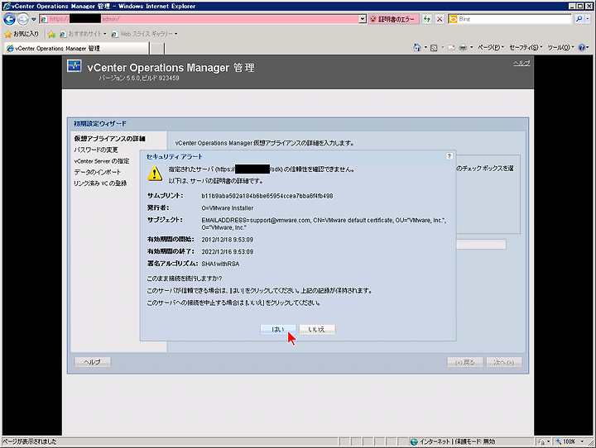Select パスワードの変更 wizard step
Screen dimensions: 596x448
point(96,150)
